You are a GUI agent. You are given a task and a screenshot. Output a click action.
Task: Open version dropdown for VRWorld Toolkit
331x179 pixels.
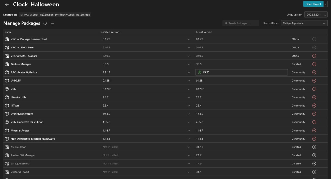tap(189, 172)
